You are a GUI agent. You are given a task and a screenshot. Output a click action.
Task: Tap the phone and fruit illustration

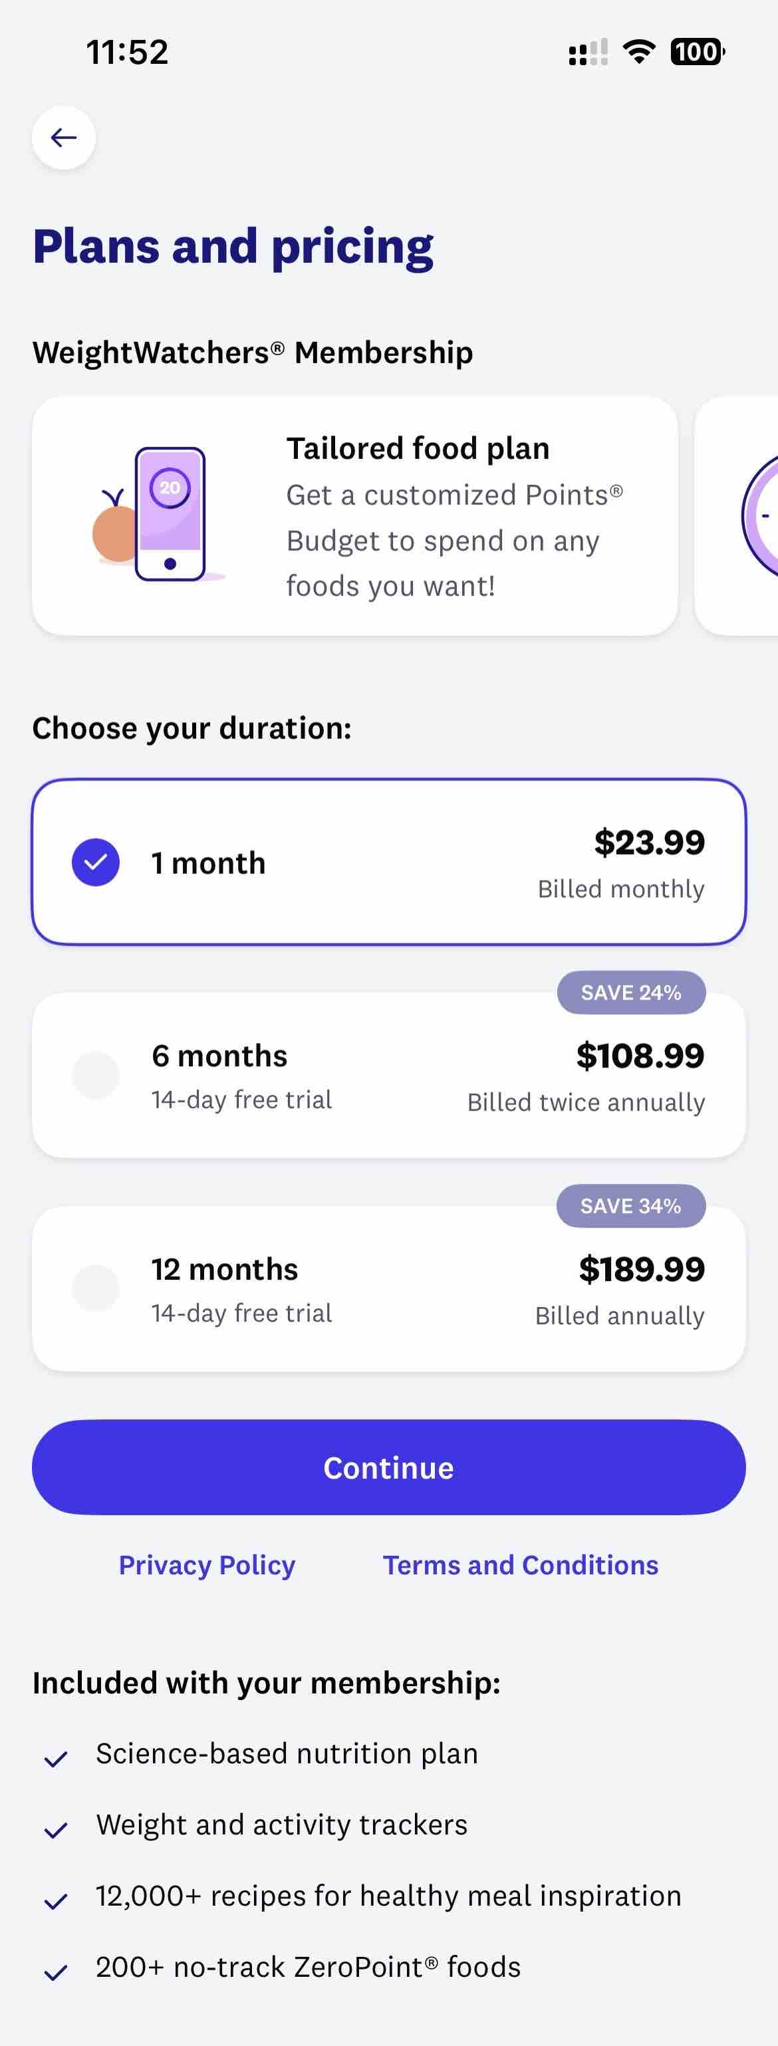click(x=157, y=515)
